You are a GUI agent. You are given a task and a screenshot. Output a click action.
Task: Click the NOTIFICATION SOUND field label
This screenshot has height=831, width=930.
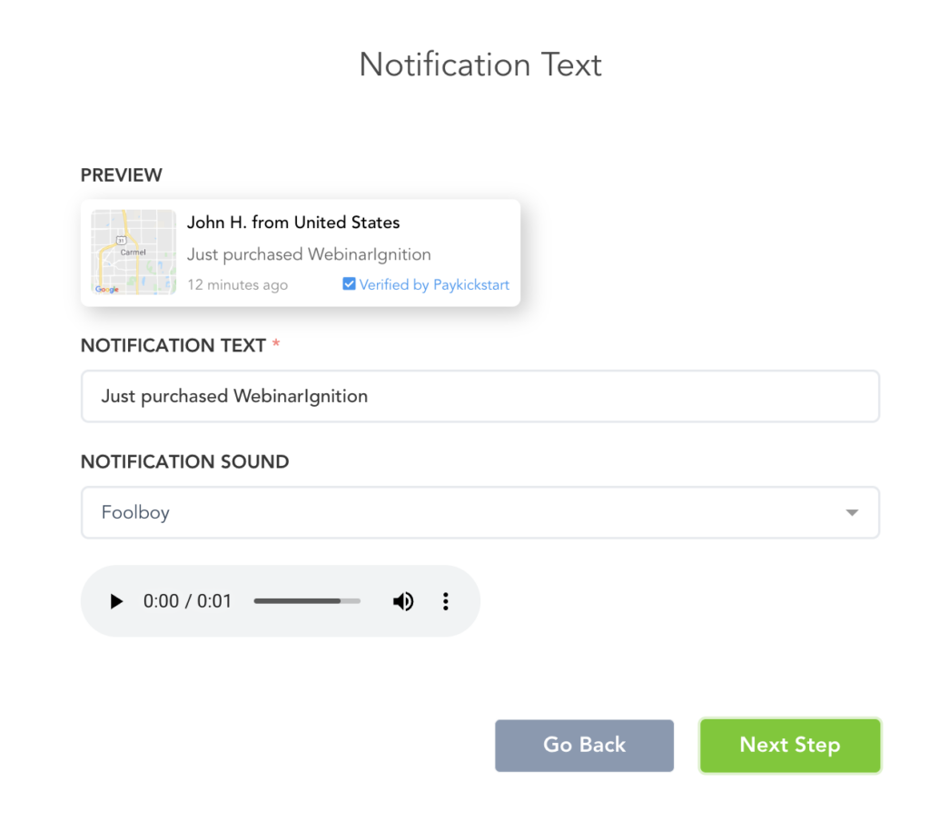[184, 461]
